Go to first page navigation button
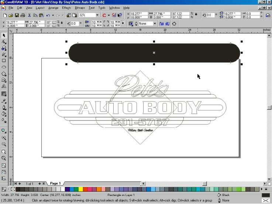 pos(16,184)
